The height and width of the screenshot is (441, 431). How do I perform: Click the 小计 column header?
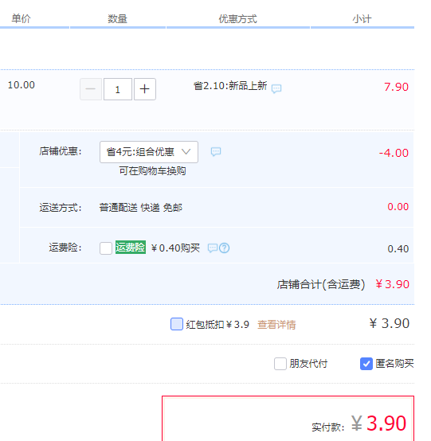point(362,19)
